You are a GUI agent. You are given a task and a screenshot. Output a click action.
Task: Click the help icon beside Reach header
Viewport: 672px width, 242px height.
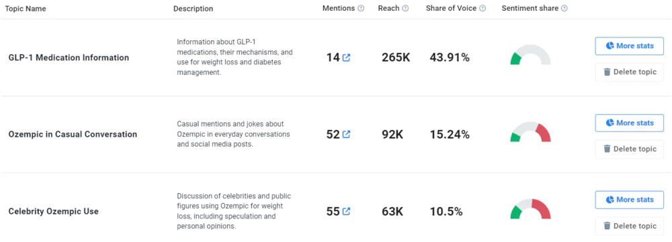pyautogui.click(x=405, y=8)
